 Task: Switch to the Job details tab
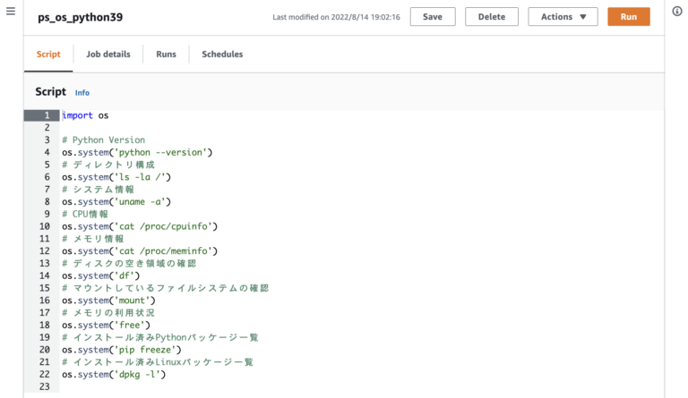(107, 55)
